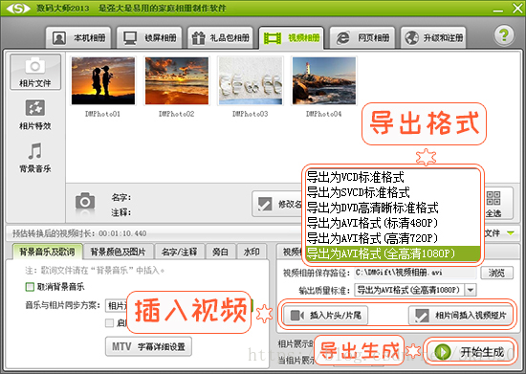Select thumbnail DMPhoto02
The width and height of the screenshot is (526, 374).
177,81
